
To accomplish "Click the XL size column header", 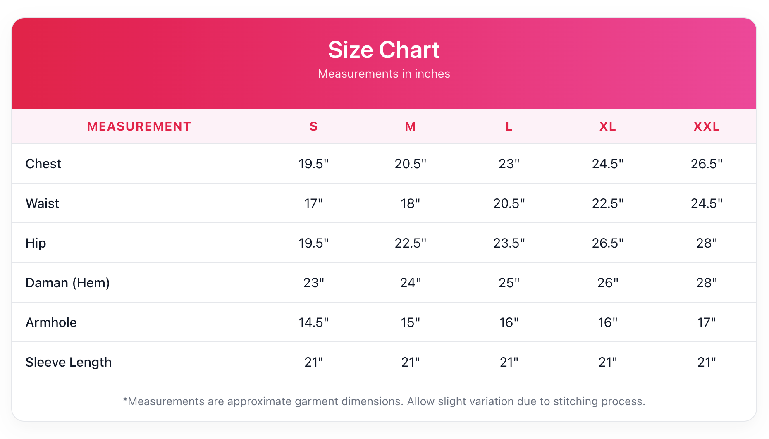I will 608,126.
